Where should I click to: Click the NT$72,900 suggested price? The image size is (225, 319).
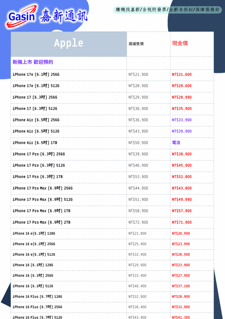(x=138, y=222)
